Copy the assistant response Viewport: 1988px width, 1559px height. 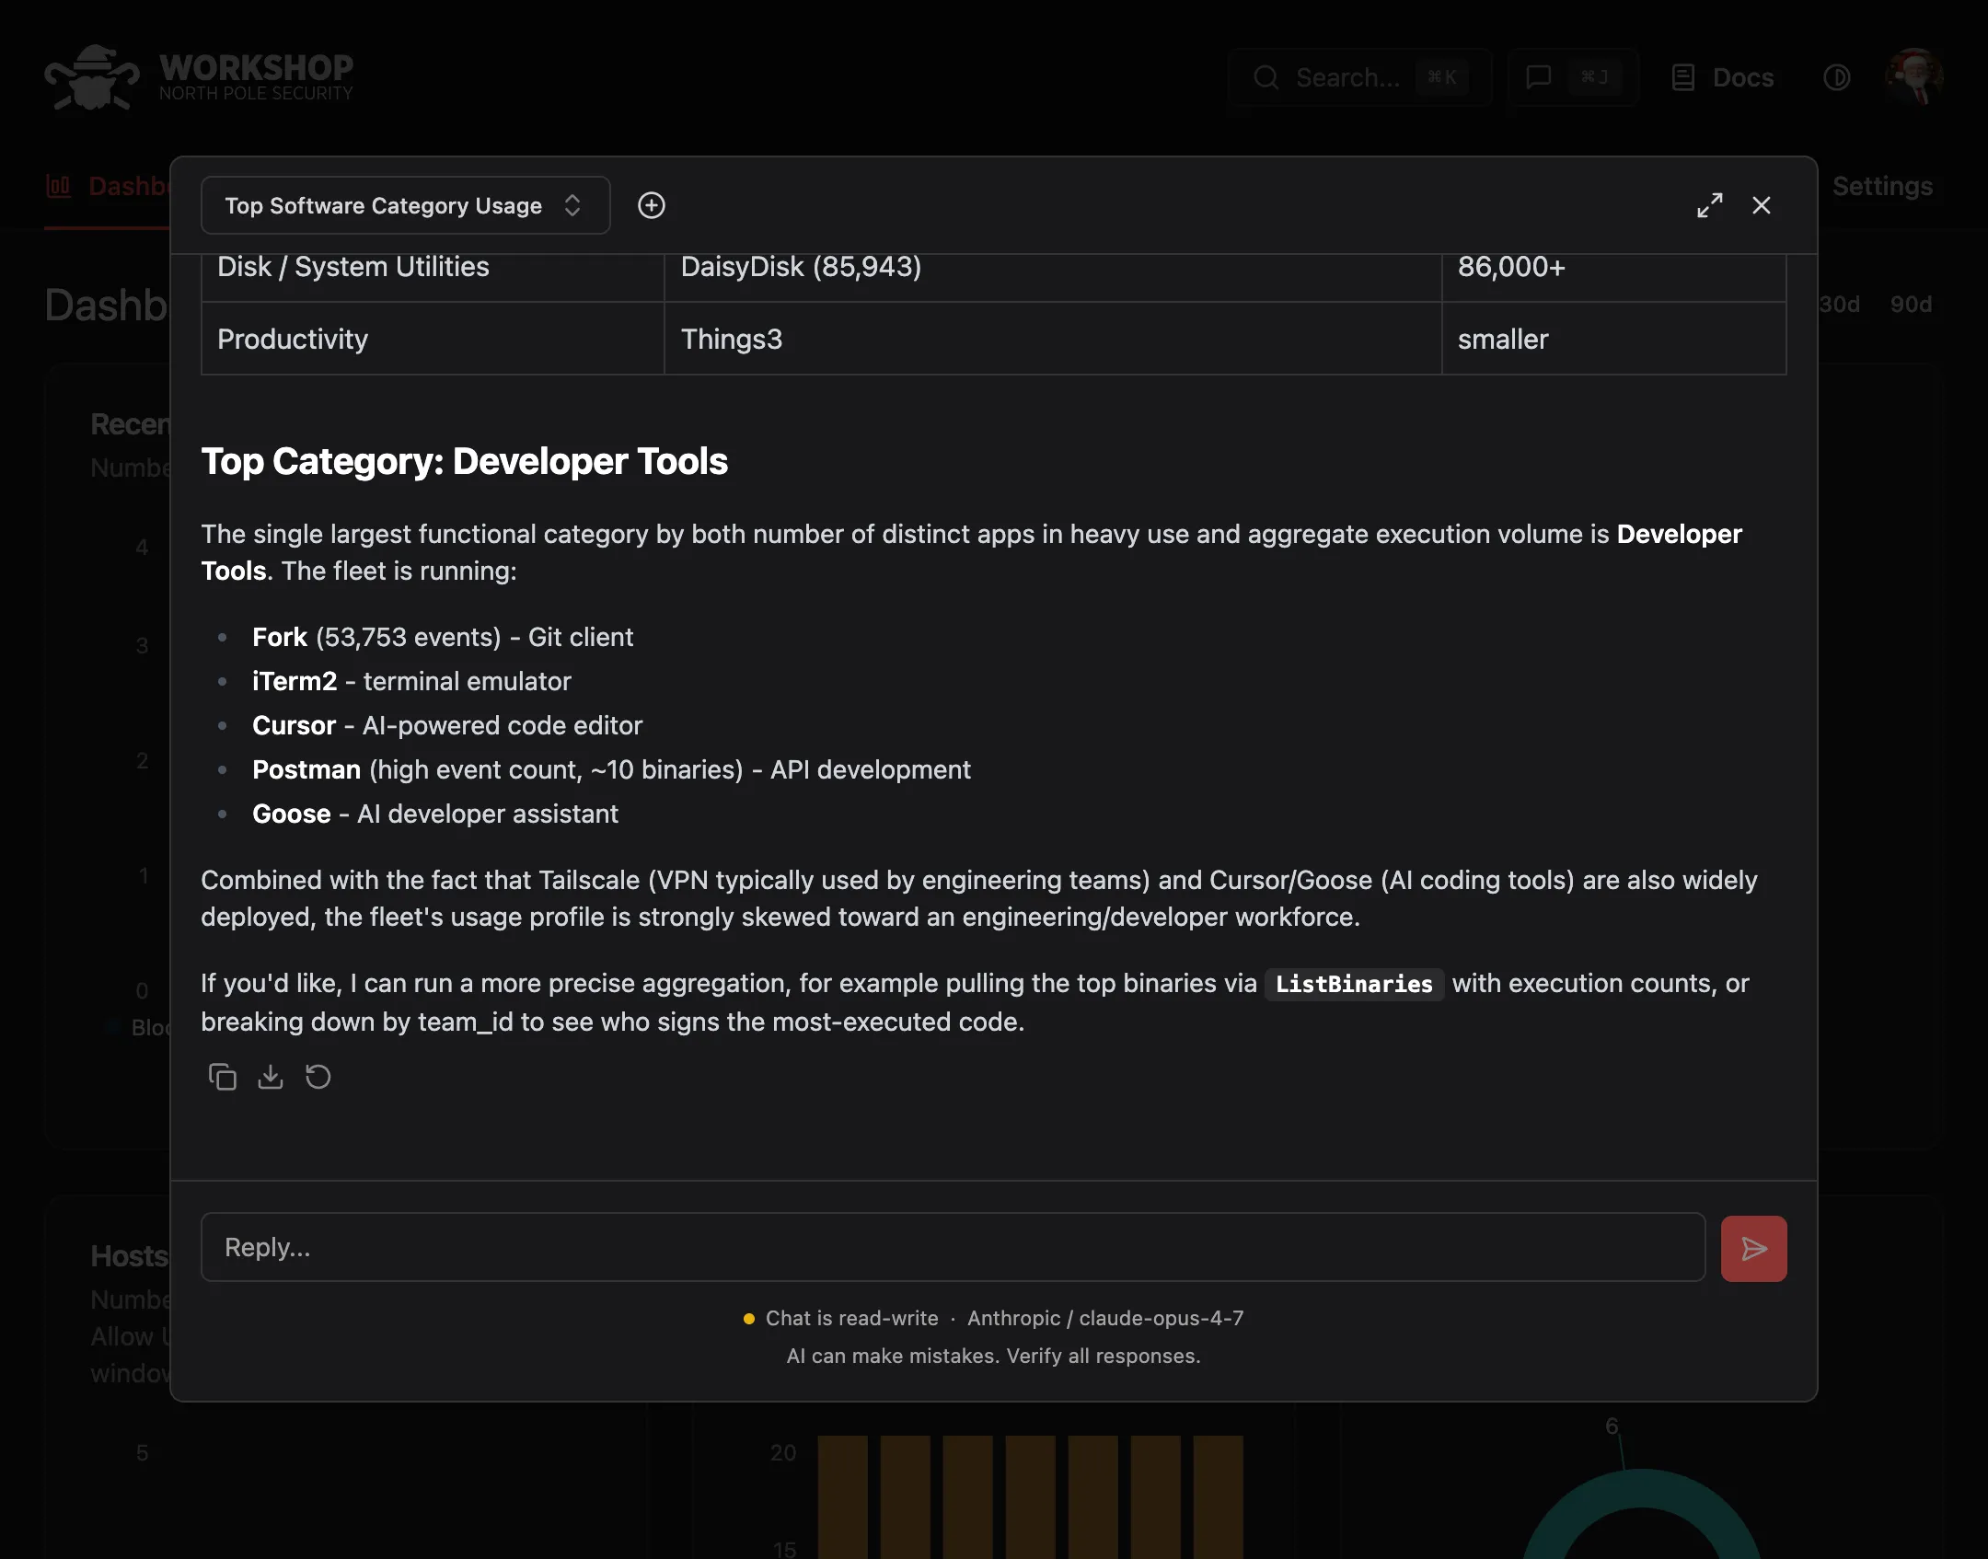click(x=223, y=1077)
